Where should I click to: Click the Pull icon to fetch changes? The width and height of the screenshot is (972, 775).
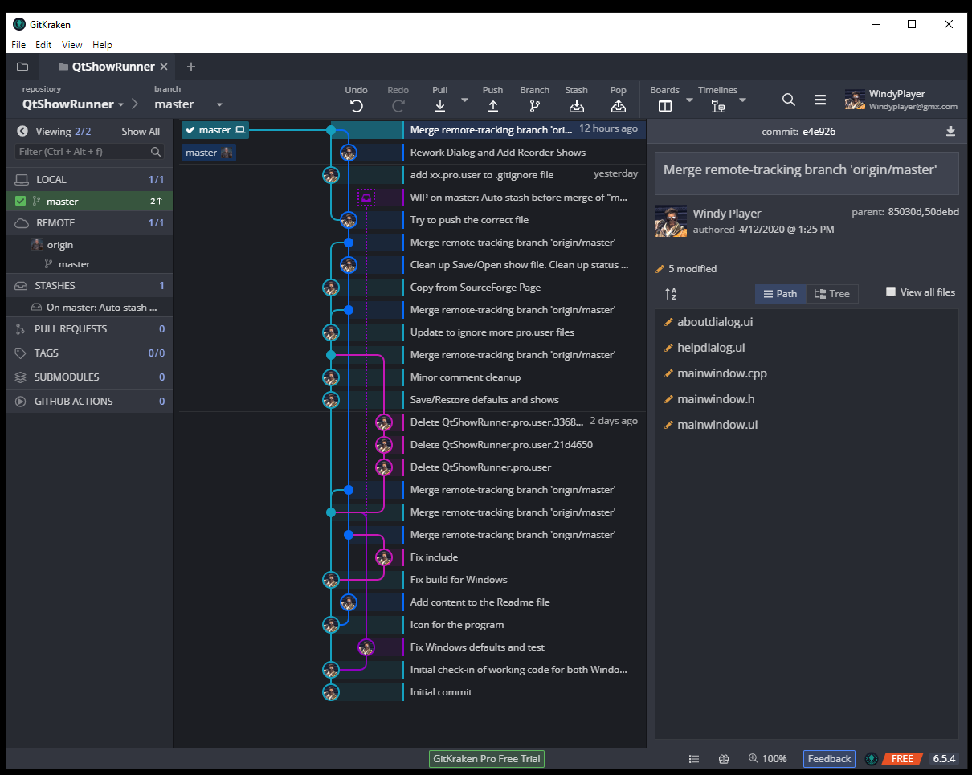(439, 105)
